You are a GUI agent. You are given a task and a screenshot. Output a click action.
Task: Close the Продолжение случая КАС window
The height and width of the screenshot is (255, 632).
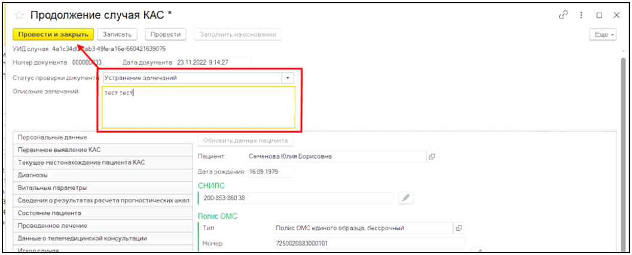[x=616, y=16]
